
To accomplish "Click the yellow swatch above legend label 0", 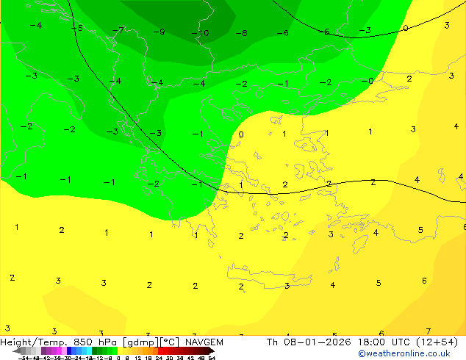I will (120, 350).
